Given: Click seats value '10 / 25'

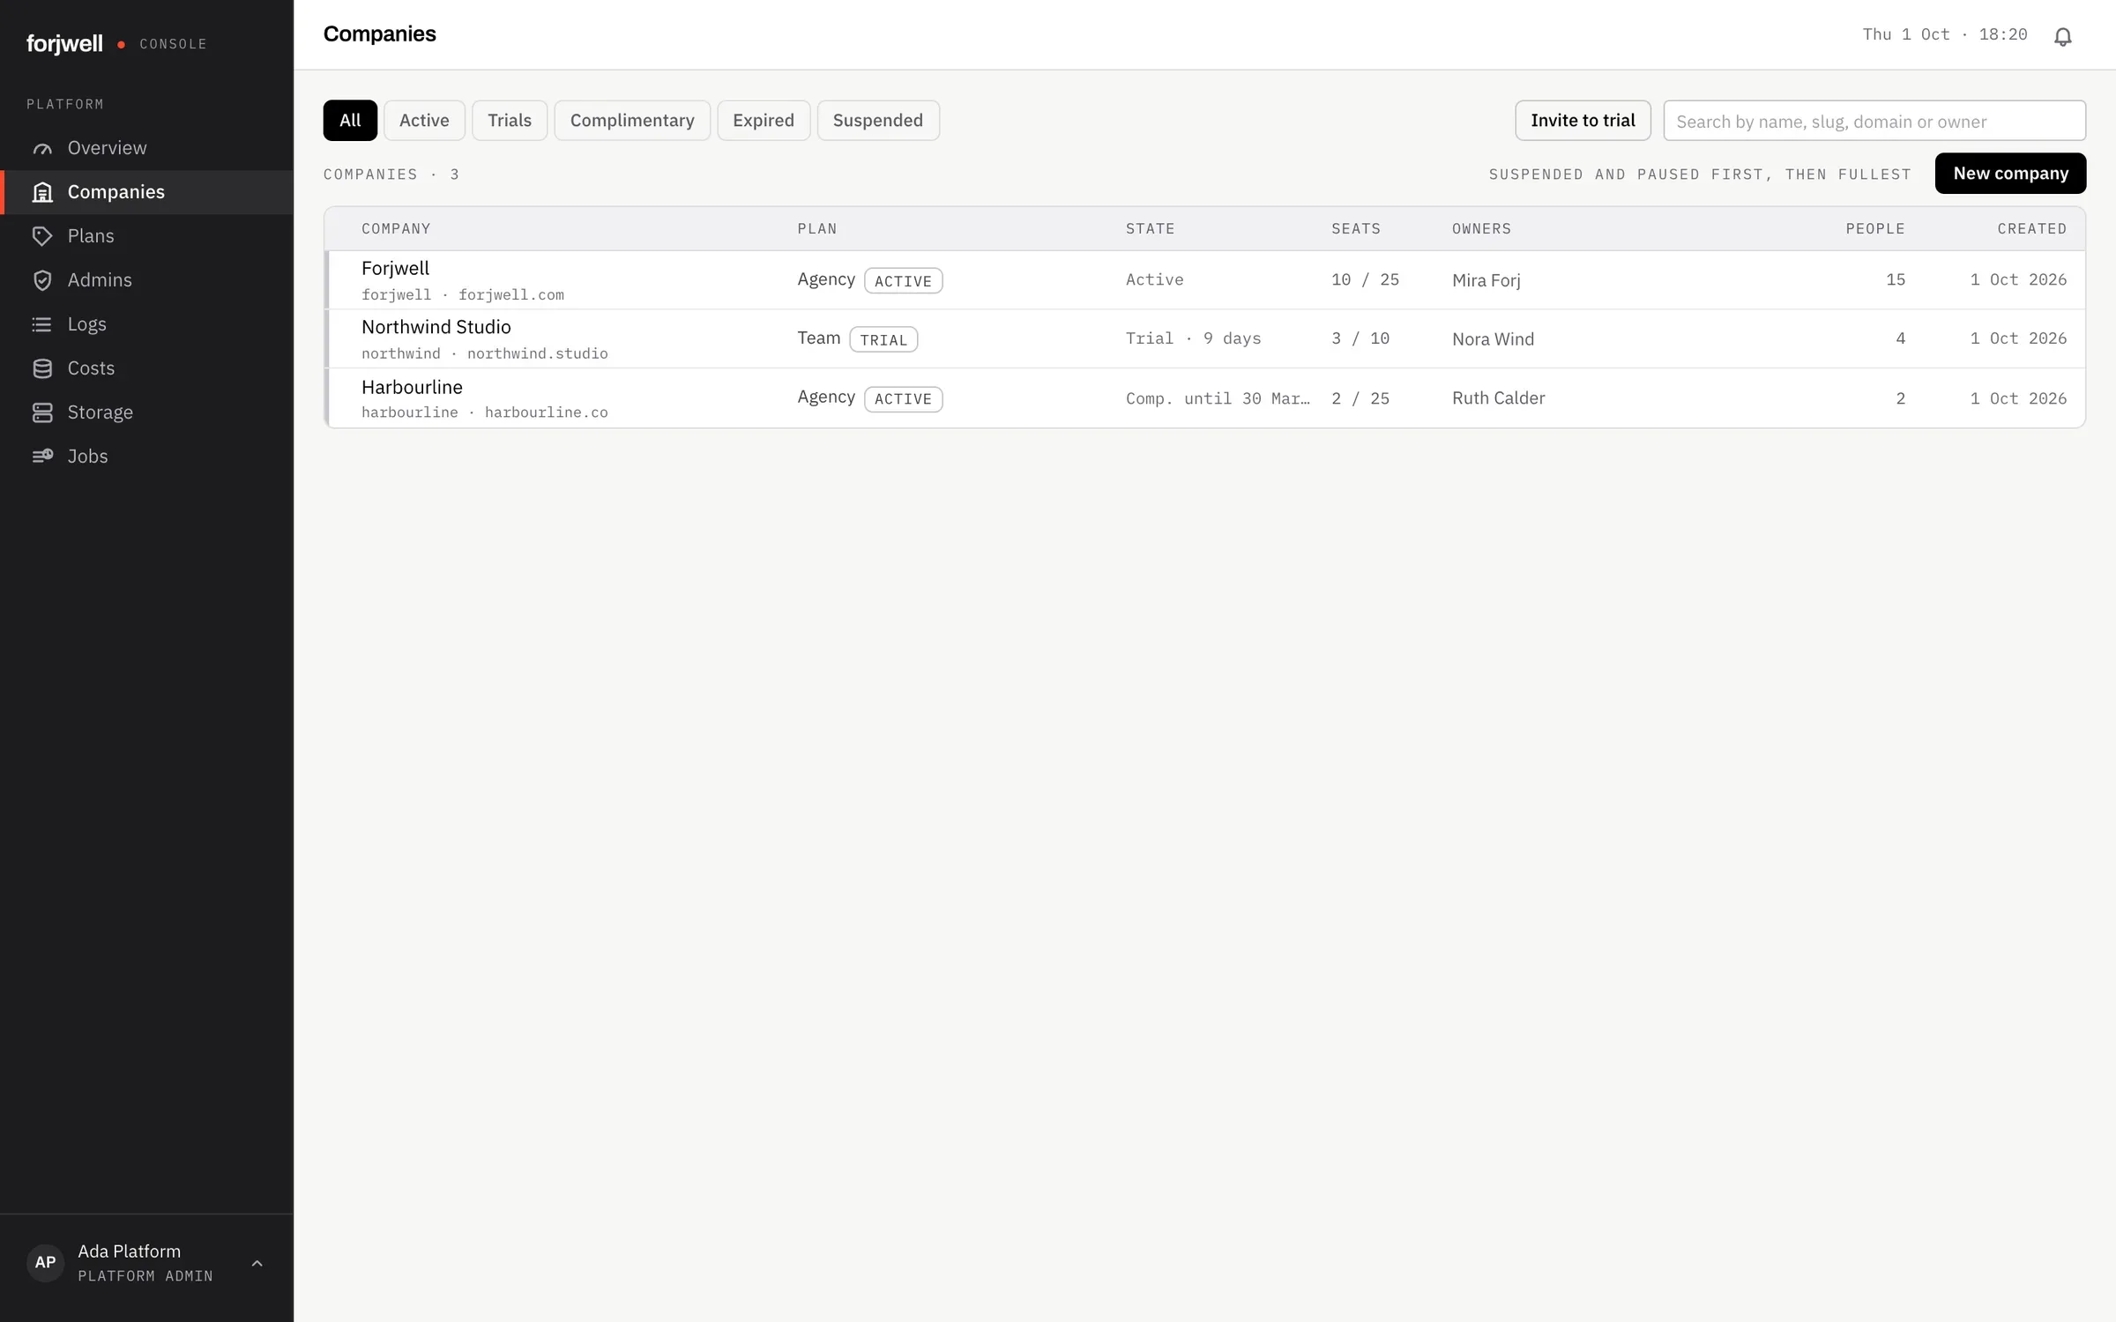Looking at the screenshot, I should pyautogui.click(x=1365, y=279).
